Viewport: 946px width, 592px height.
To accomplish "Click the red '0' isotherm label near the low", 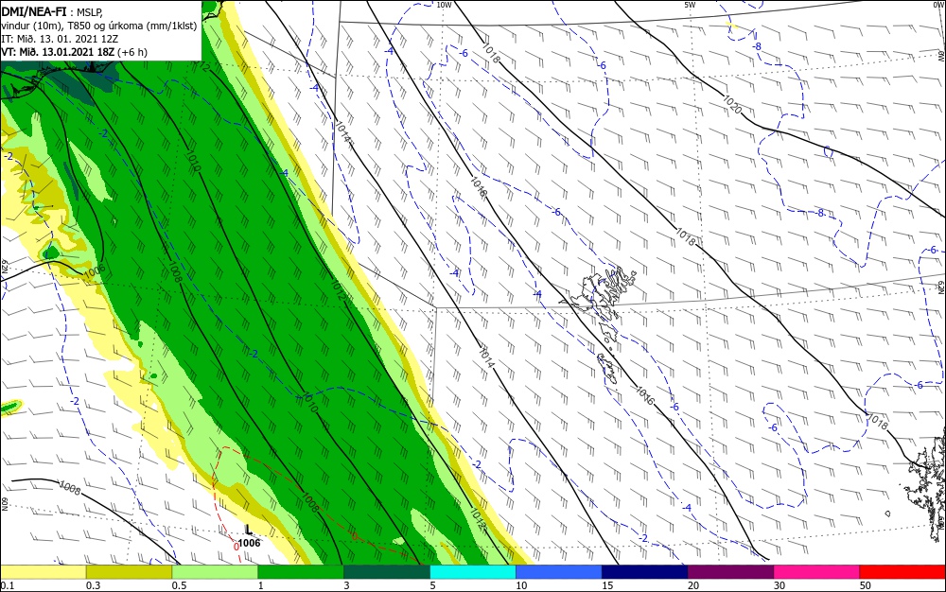I will point(236,547).
